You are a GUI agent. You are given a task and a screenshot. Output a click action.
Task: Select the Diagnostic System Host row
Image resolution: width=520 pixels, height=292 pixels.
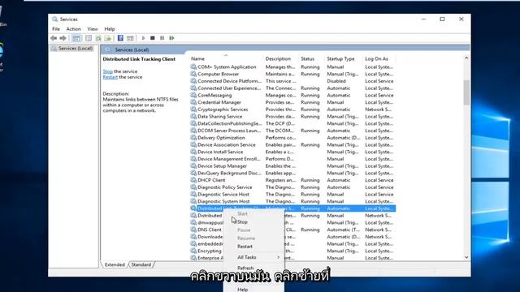[292, 201]
